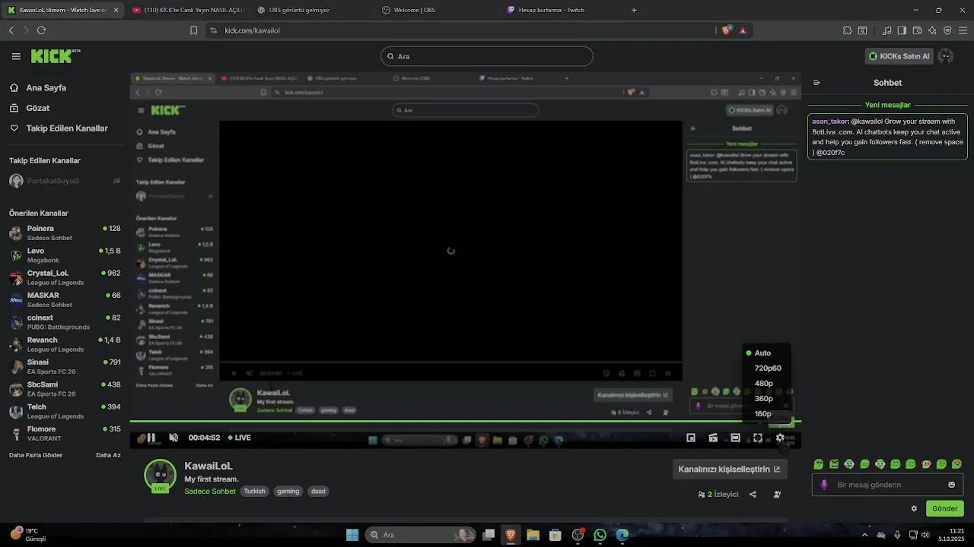Viewport: 974px width, 547px height.
Task: Click the Ara search box
Action: [486, 56]
